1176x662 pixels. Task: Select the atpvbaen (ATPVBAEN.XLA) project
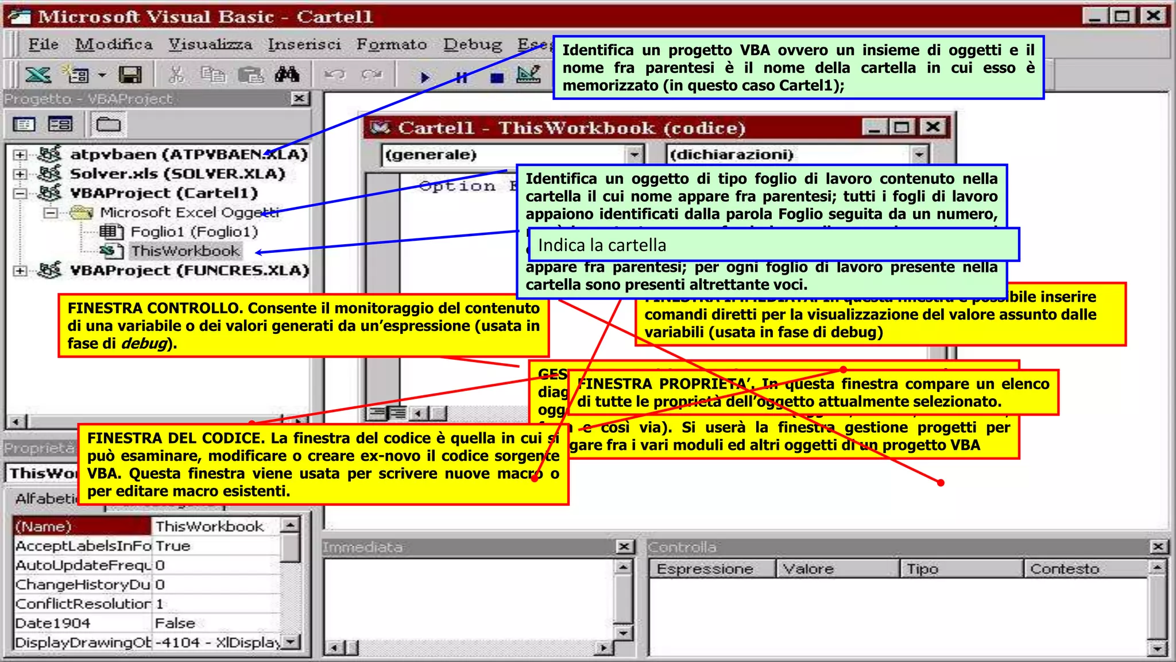(x=188, y=154)
